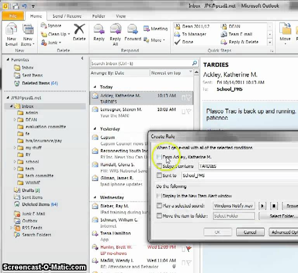Click the Arrange By: Date header
Viewport: 298px width, 273px height.
click(x=120, y=73)
